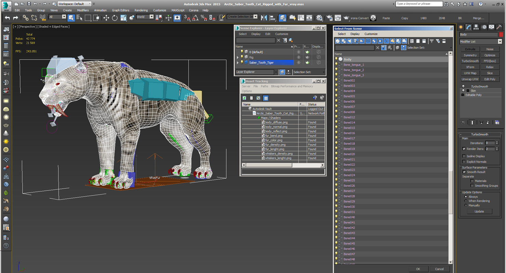This screenshot has height=273, width=506.
Task: Switch to the Utilities hammer tab
Action: point(499,27)
